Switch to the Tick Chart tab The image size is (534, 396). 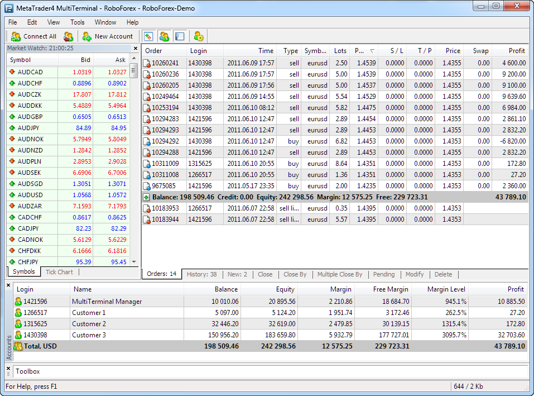pos(59,272)
